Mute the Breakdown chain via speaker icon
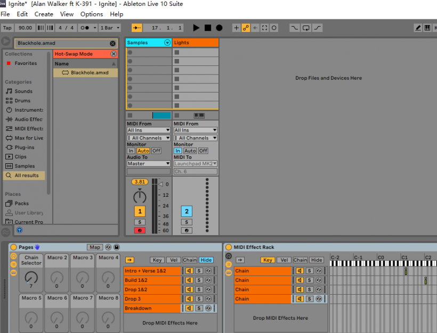The width and height of the screenshot is (437, 333). point(189,308)
